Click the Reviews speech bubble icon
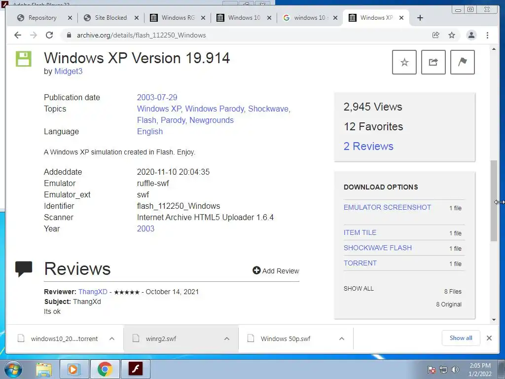 point(24,269)
